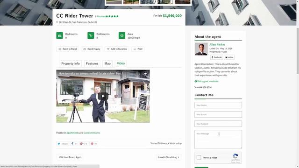Click the Your Subject input field
This screenshot has width=299, height=168.
[218, 124]
